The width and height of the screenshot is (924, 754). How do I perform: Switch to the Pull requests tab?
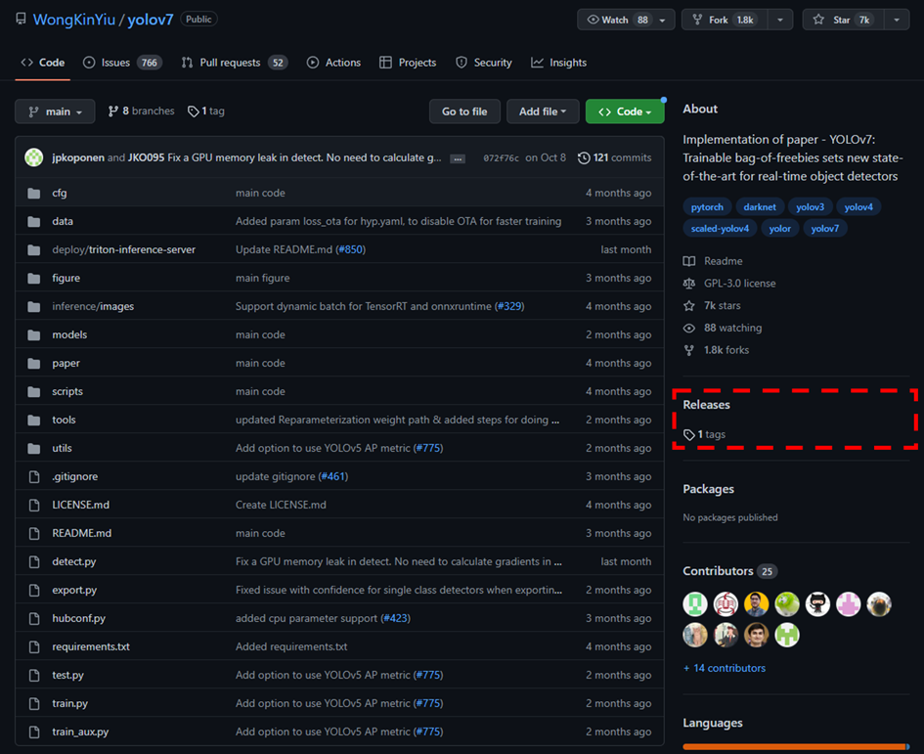pyautogui.click(x=234, y=63)
